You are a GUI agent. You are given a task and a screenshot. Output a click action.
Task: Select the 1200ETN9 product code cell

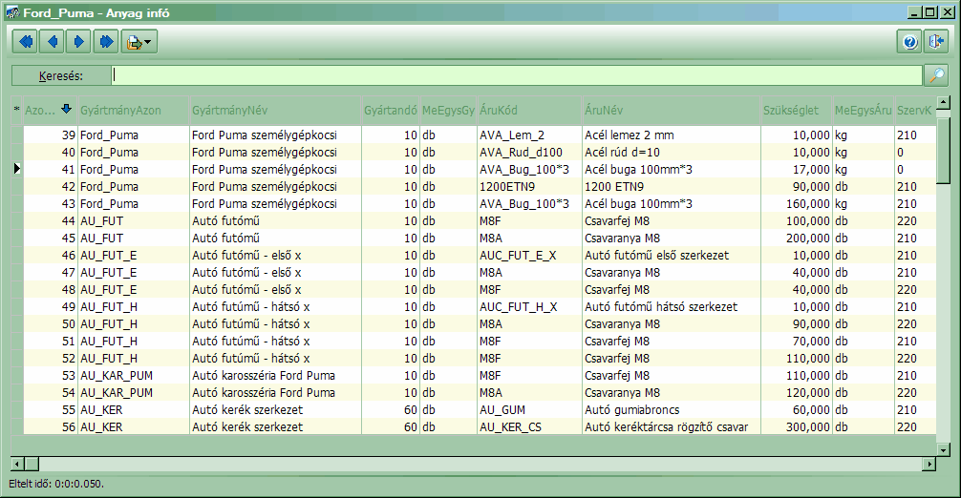click(x=529, y=187)
